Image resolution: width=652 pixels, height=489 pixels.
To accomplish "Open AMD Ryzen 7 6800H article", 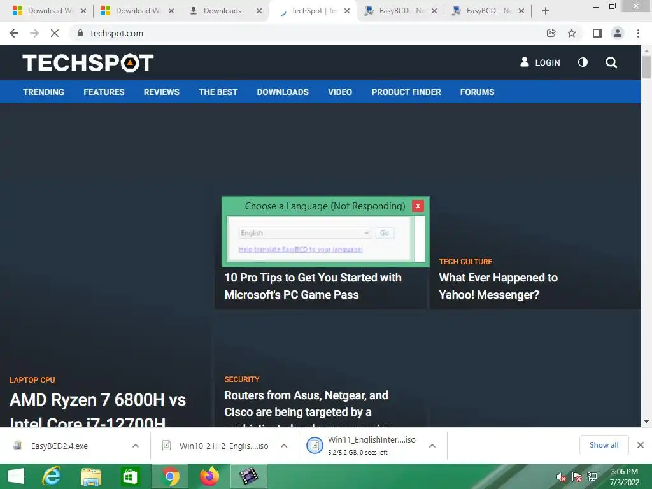I will point(97,411).
